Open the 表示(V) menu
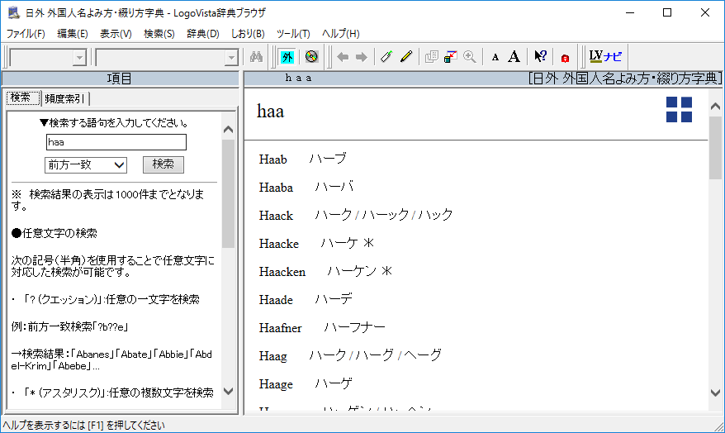This screenshot has height=433, width=725. pyautogui.click(x=116, y=33)
